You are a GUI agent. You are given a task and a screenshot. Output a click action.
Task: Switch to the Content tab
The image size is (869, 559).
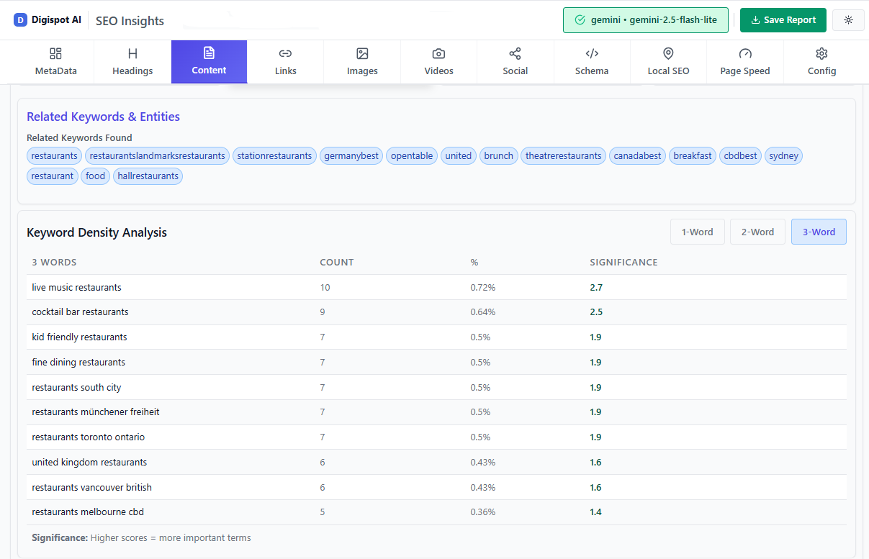click(x=209, y=61)
